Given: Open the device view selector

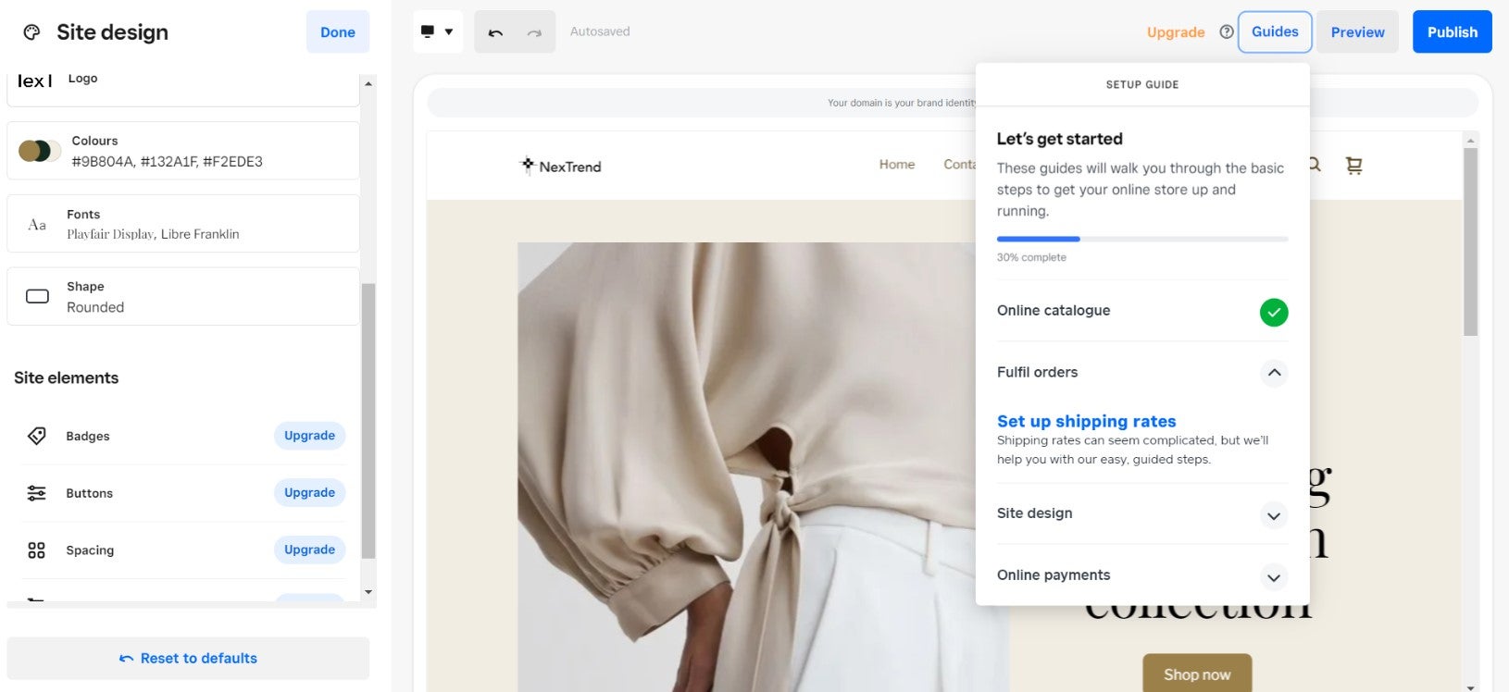Looking at the screenshot, I should point(437,31).
